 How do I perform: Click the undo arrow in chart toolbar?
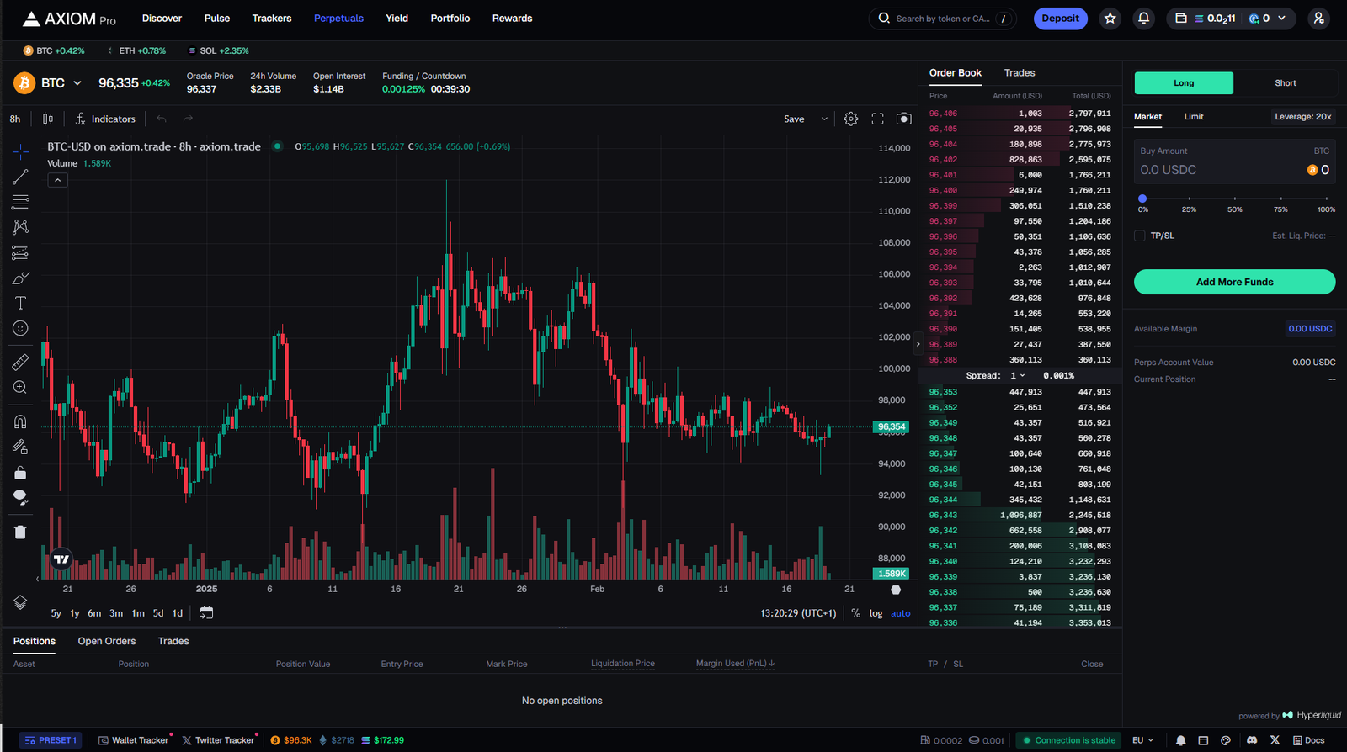[x=162, y=119]
